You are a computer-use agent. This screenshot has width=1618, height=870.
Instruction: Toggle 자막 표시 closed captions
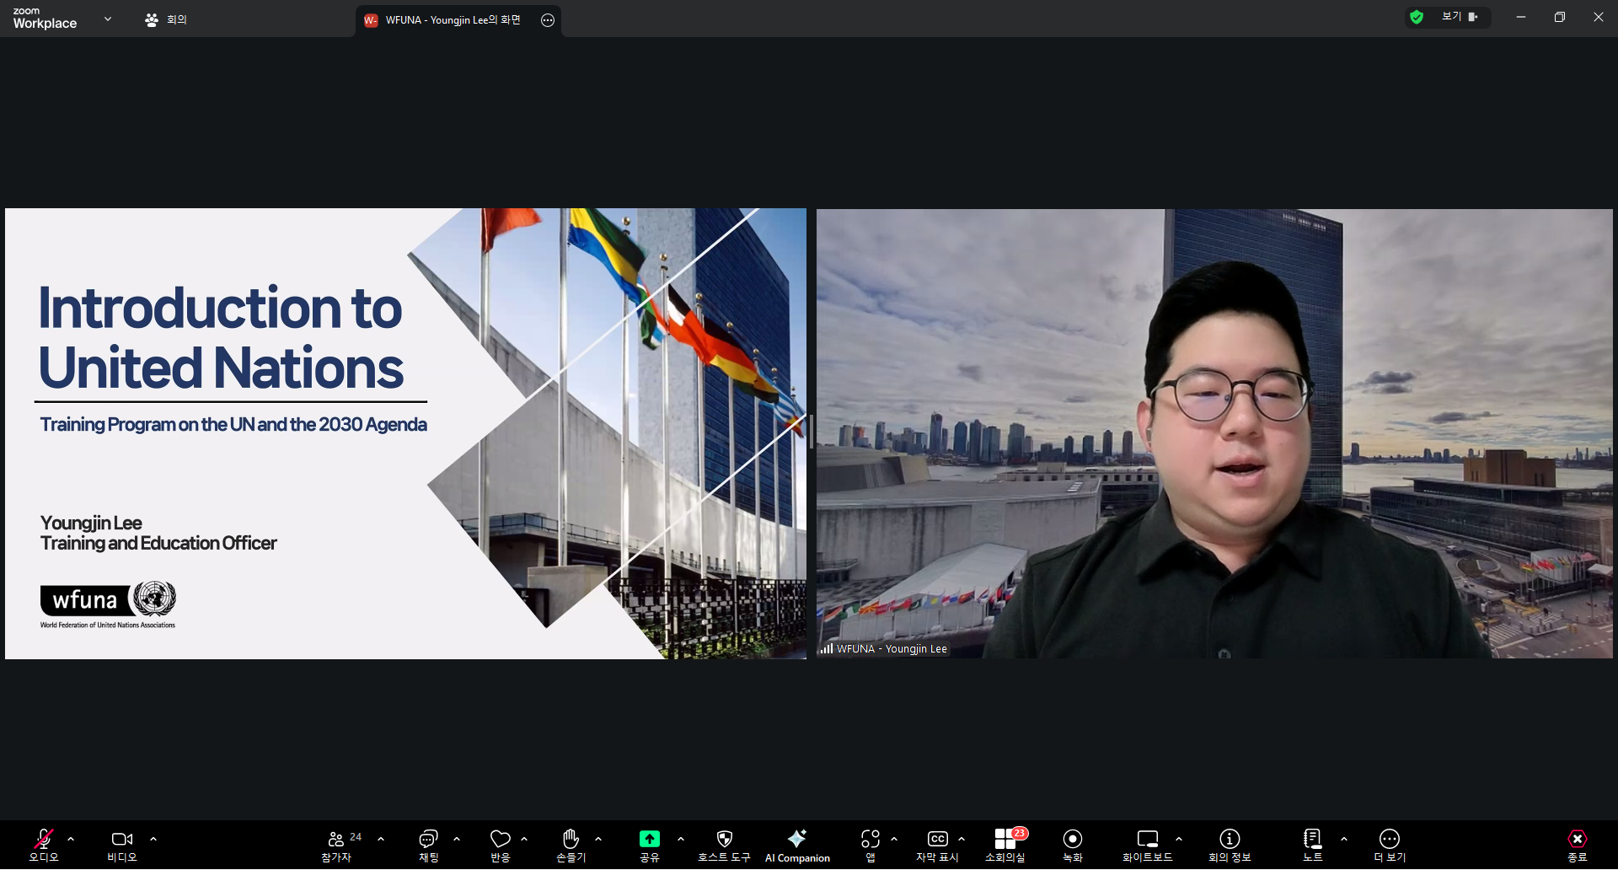[x=938, y=845]
